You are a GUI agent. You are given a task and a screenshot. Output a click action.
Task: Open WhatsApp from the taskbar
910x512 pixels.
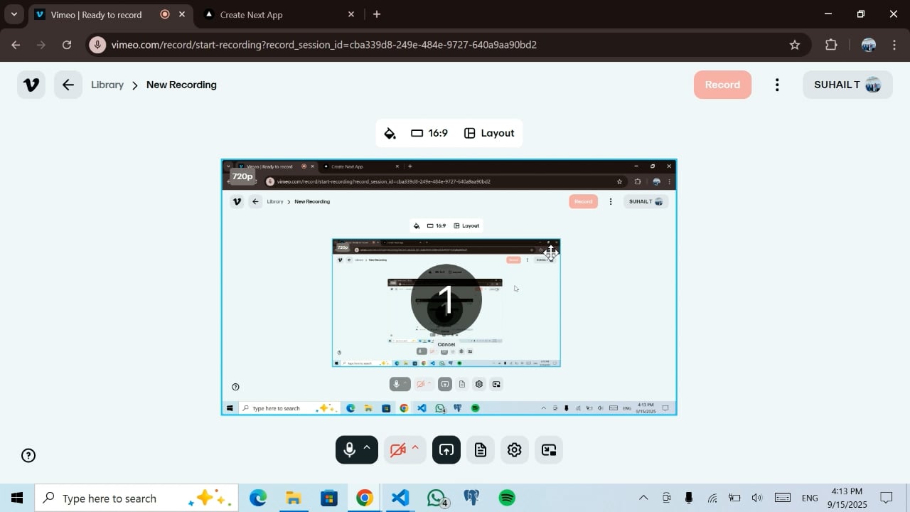437,498
